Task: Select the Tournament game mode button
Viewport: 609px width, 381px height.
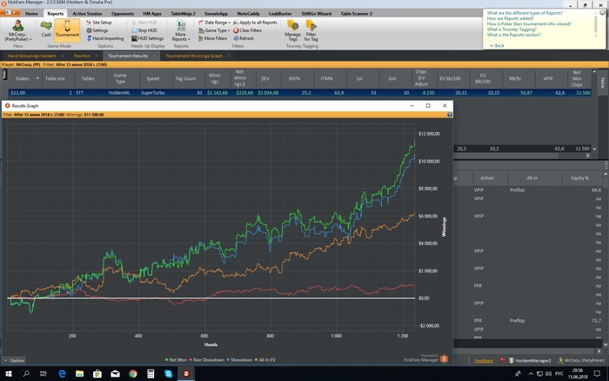Action: click(x=67, y=29)
